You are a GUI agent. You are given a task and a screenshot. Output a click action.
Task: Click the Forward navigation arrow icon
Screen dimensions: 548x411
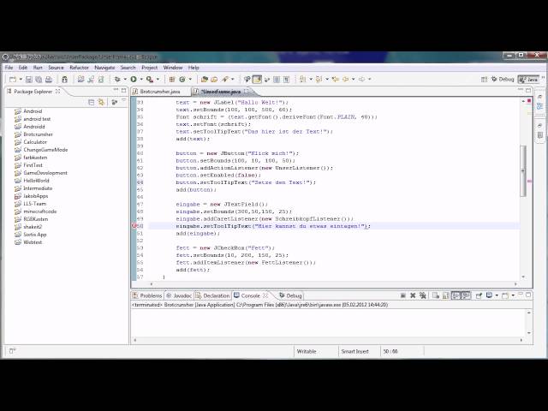click(362, 80)
